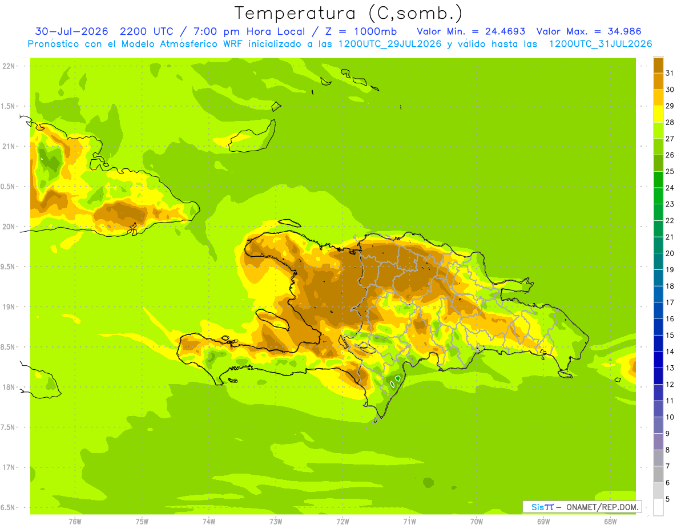Click the "22N" latitude axis label
Screen dimensions: 685x529
click(8, 66)
